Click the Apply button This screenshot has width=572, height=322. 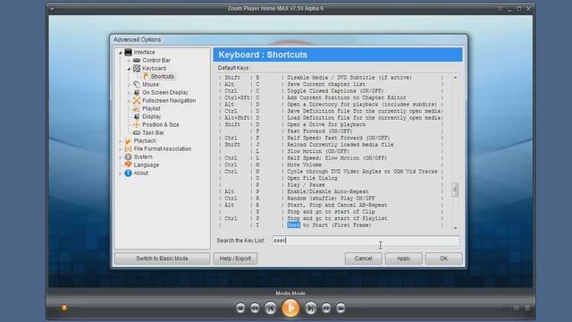tap(403, 258)
